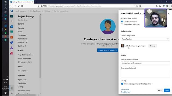Toggle Grant access permission to all pipelines
The width and height of the screenshot is (172, 96).
[x=122, y=84]
